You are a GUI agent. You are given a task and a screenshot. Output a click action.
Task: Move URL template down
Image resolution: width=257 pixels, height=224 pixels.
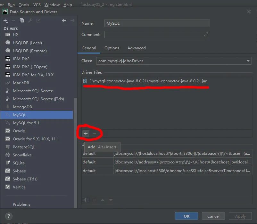111,200
